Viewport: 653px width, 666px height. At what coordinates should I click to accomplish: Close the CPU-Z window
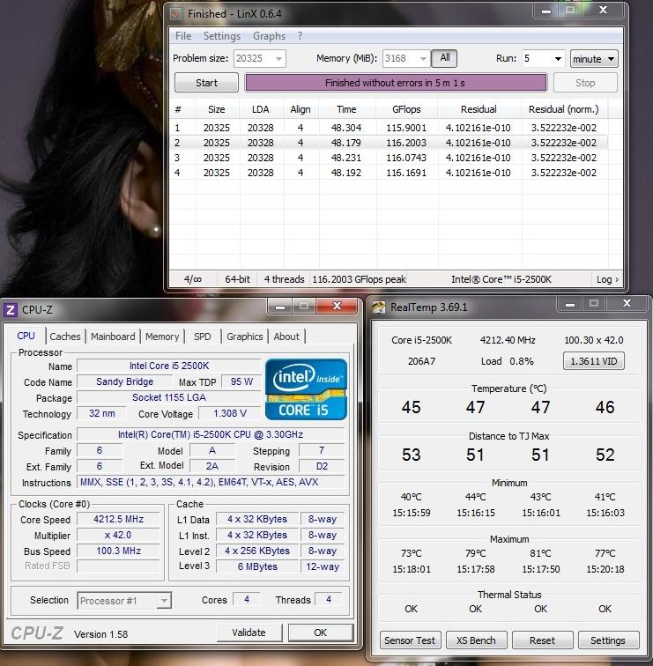337,307
